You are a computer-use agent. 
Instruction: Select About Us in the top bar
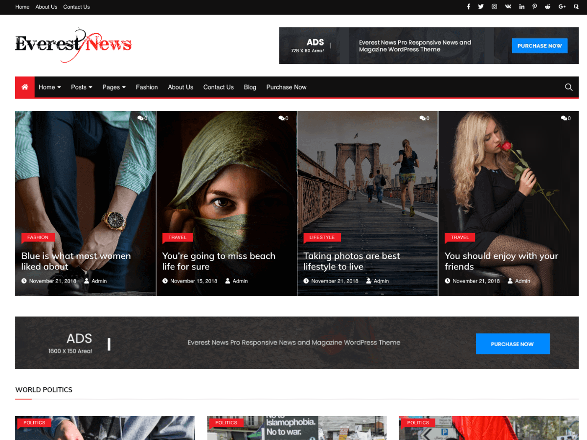(x=46, y=7)
